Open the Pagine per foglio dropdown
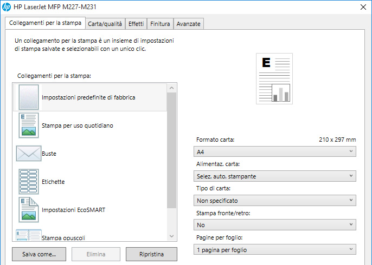372x265 pixels. pyautogui.click(x=275, y=249)
